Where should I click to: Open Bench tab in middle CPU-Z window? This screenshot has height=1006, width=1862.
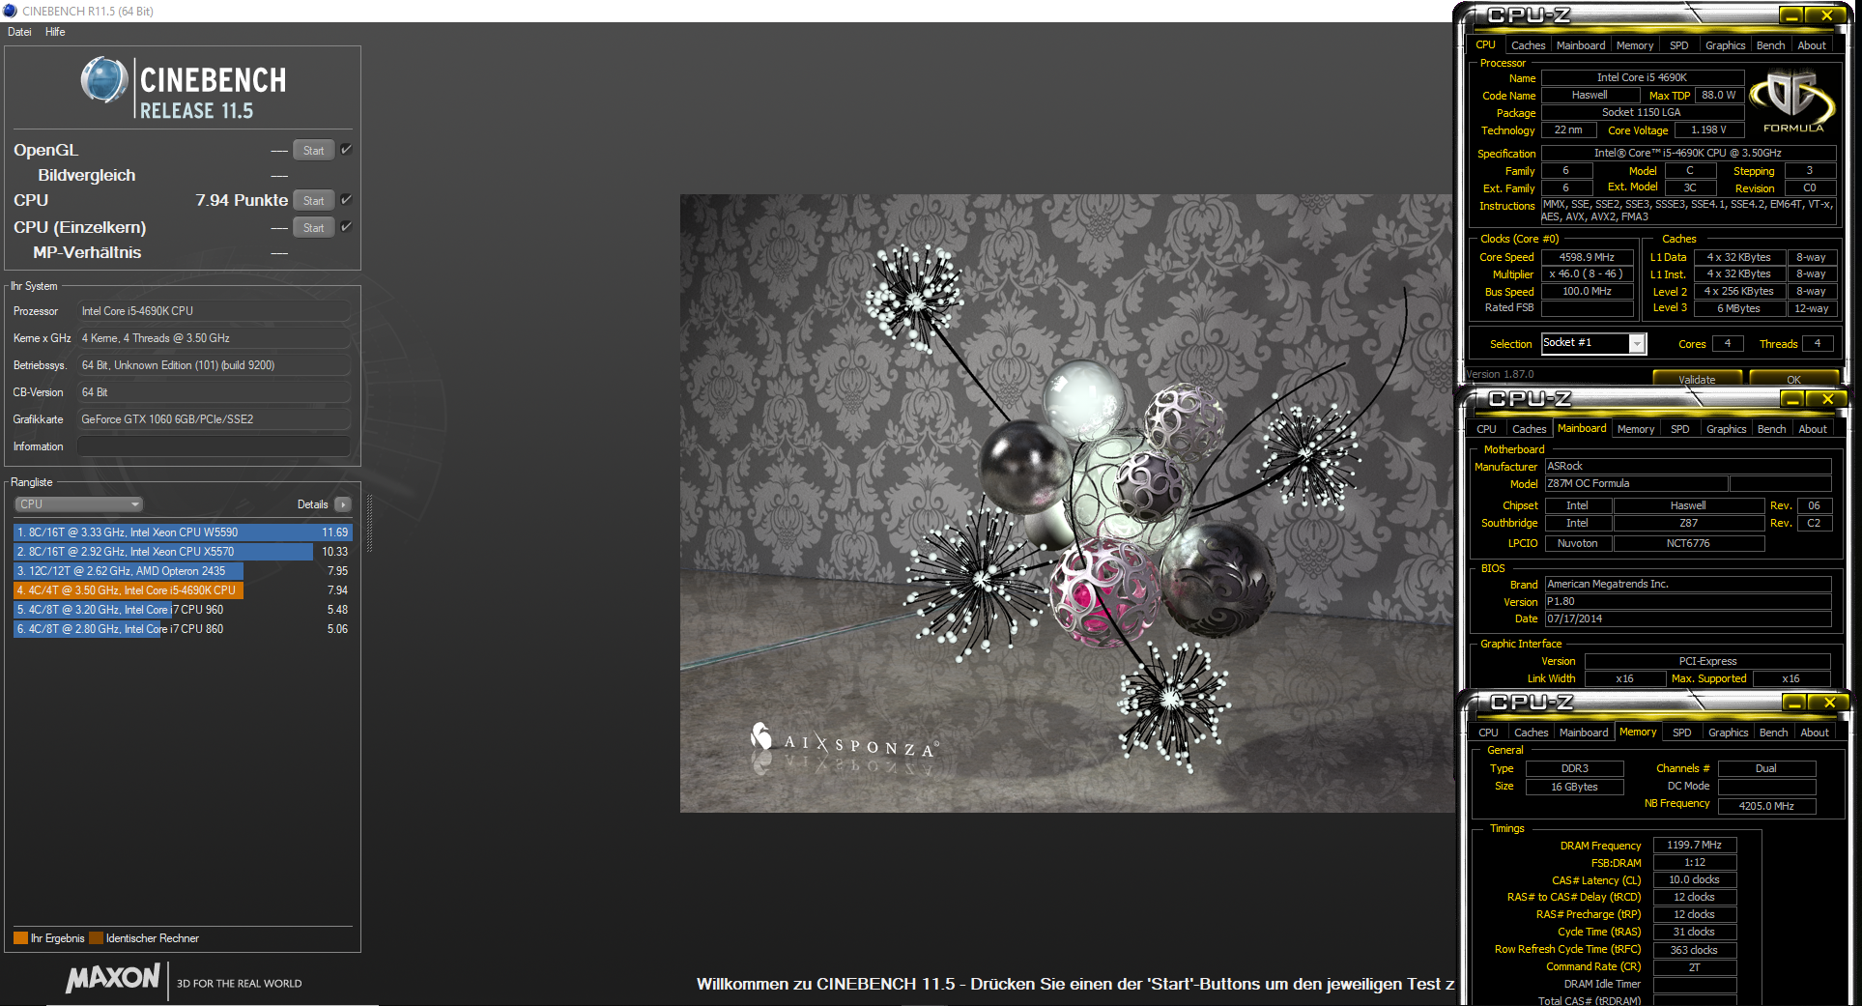point(1771,429)
